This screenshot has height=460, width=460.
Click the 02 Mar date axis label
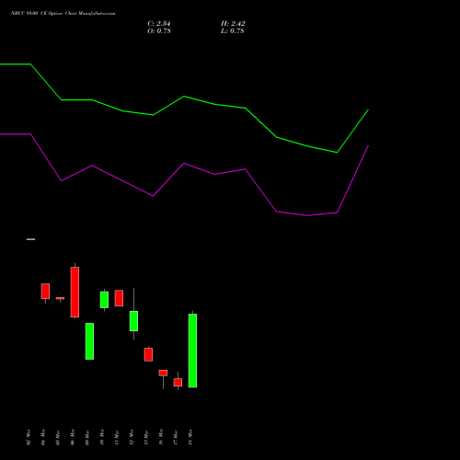tap(29, 437)
